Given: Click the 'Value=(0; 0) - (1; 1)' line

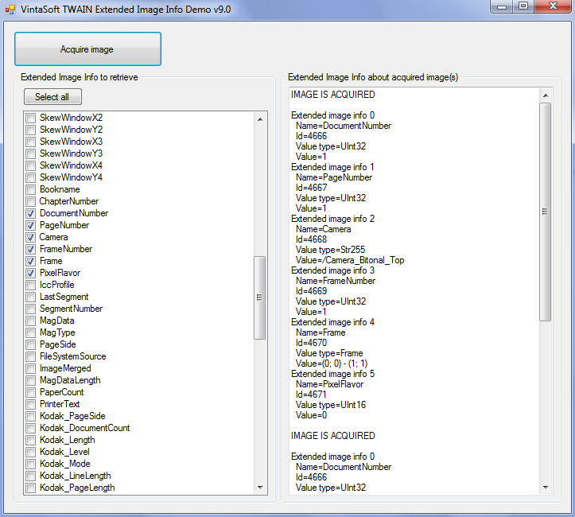Looking at the screenshot, I should click(332, 363).
